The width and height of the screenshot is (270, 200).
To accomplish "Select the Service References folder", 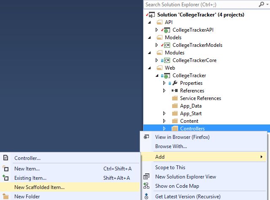I will pos(200,98).
